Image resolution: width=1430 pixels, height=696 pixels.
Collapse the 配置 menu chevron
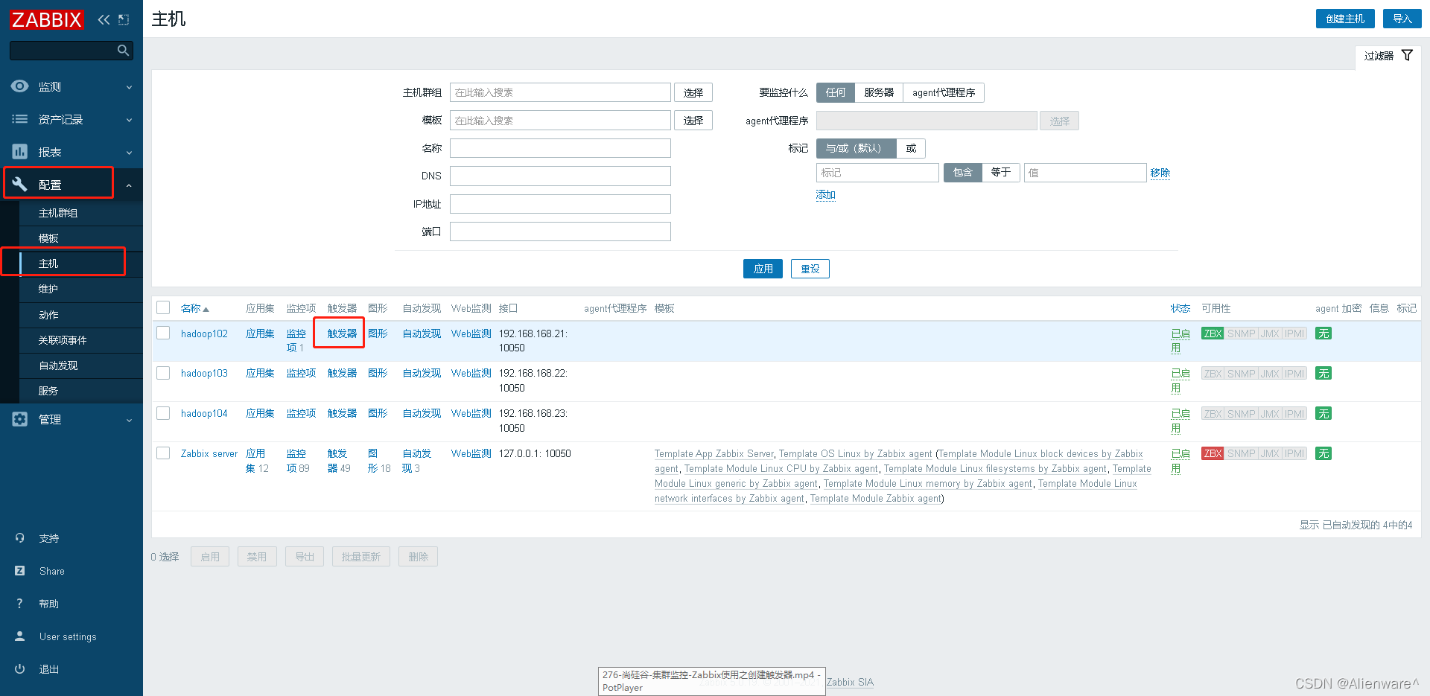click(x=129, y=185)
